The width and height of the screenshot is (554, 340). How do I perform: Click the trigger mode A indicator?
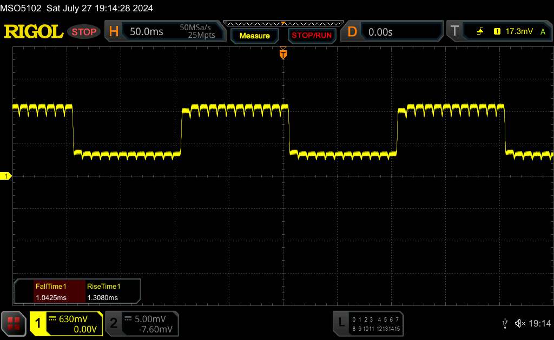pyautogui.click(x=543, y=32)
